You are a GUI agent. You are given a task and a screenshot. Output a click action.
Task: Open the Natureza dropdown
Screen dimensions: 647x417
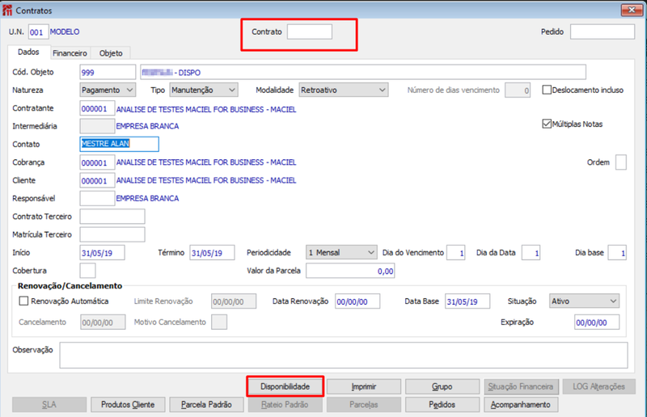pyautogui.click(x=108, y=90)
